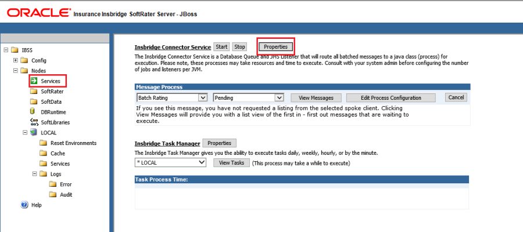Click the Logs tree label
This screenshot has height=232, width=523.
click(56, 174)
